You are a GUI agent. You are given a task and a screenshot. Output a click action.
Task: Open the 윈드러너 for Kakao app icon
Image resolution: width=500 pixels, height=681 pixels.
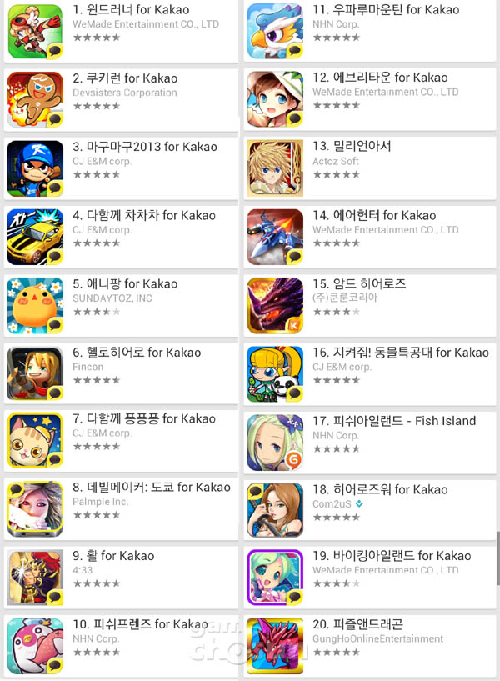(x=36, y=32)
